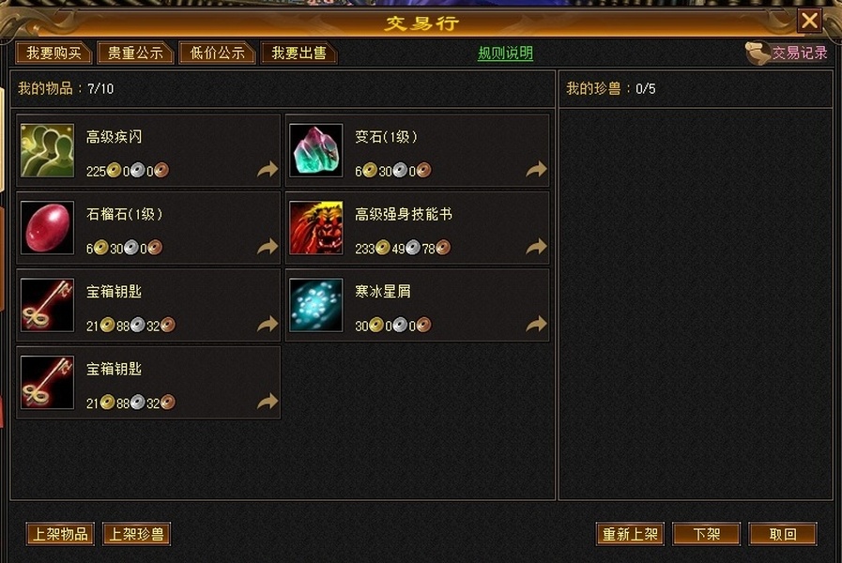Click the 重新上架 button
842x563 pixels.
630,534
